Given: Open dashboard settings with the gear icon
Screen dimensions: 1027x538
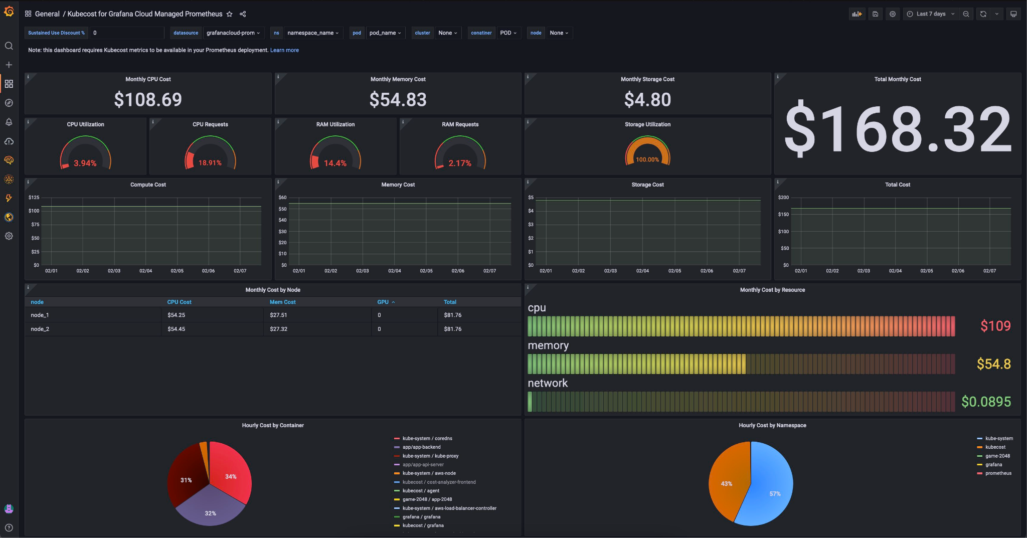Looking at the screenshot, I should pyautogui.click(x=892, y=14).
